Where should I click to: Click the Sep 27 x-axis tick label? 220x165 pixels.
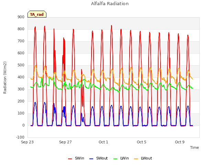pos(65,142)
